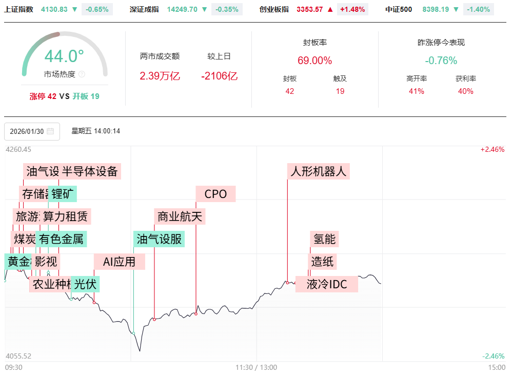This screenshot has width=512, height=376.
Task: Click the down arrow next to 深证成指
Action: tap(205, 9)
